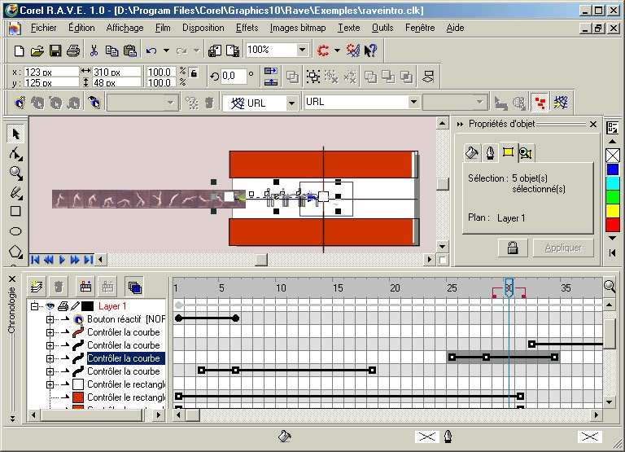
Task: Open the zoom level 100% dropdown
Action: [303, 50]
